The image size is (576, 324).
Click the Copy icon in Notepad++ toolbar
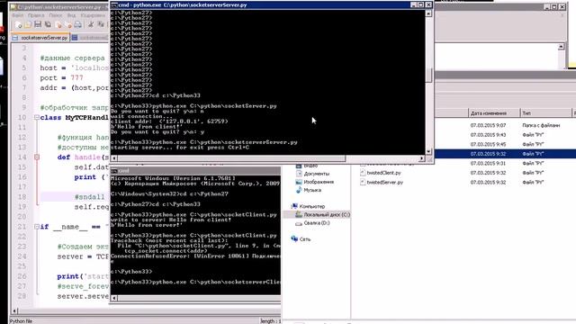pos(101,25)
